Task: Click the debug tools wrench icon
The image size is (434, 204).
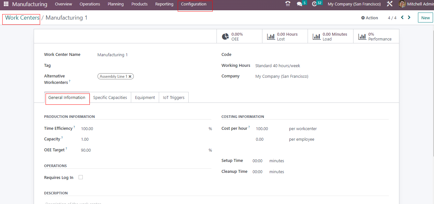Action: click(x=390, y=4)
